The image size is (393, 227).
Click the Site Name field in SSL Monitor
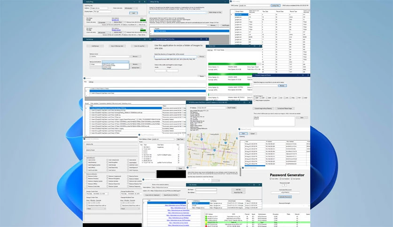(x=206, y=190)
